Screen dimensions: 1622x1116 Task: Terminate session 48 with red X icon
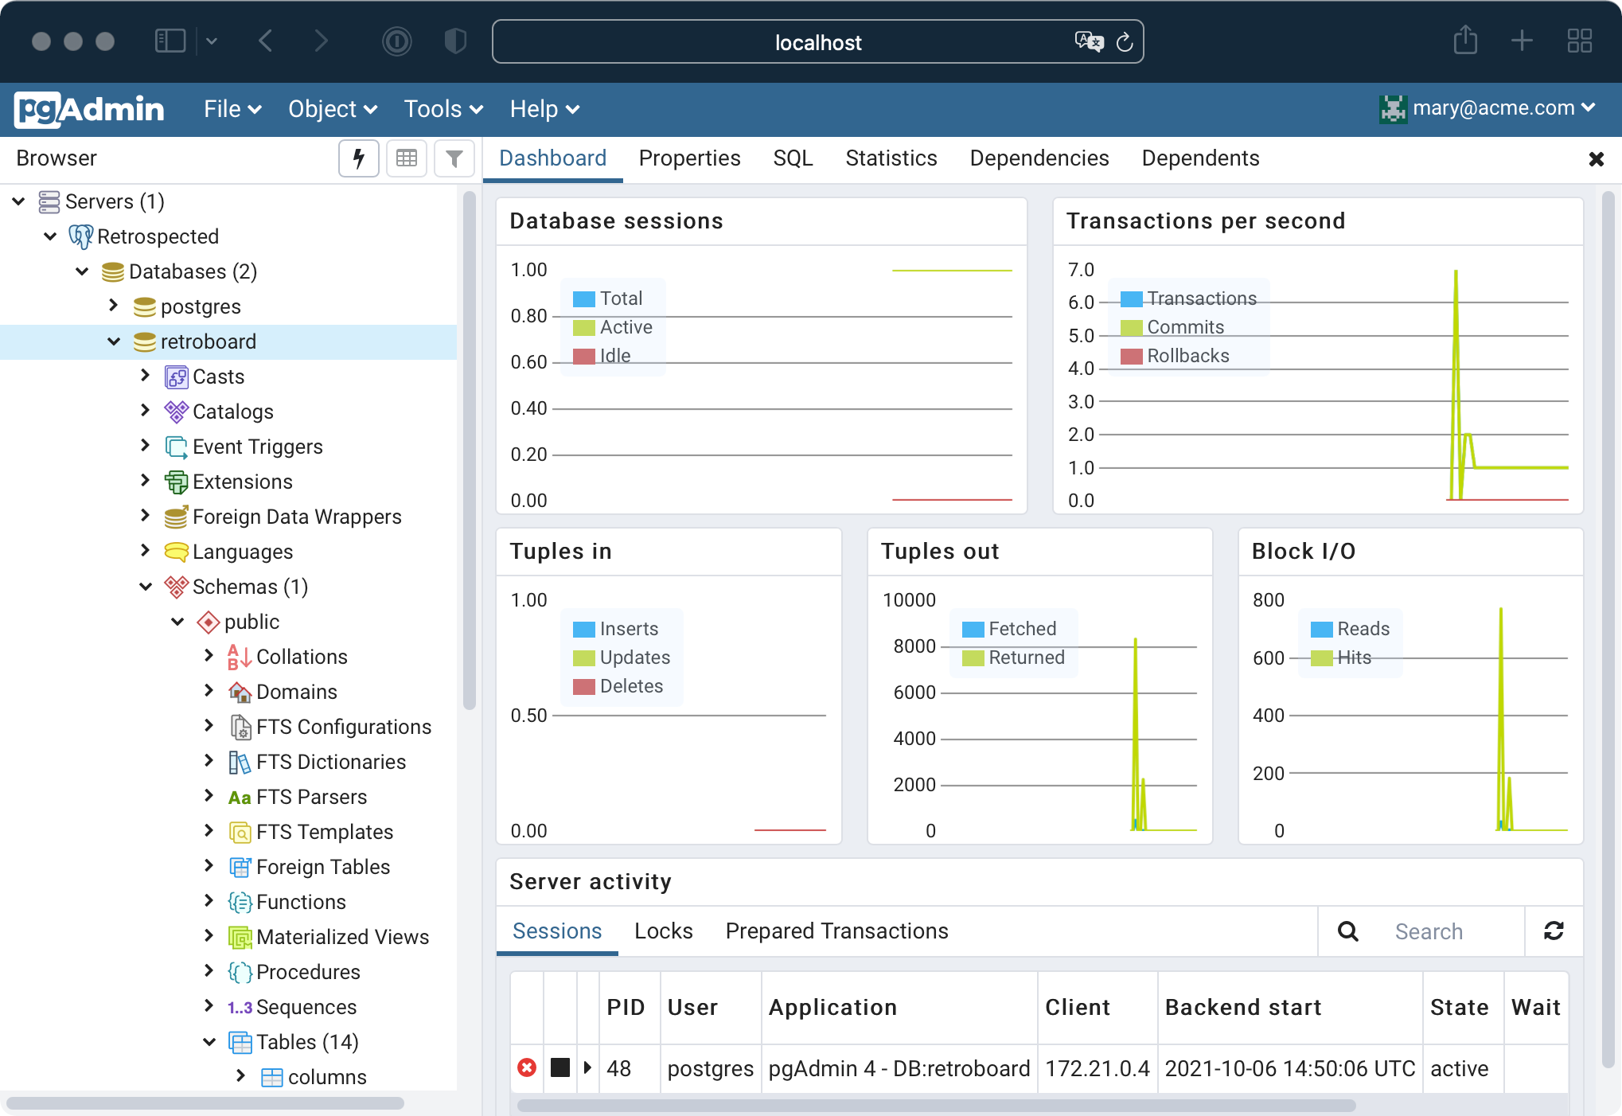point(527,1067)
